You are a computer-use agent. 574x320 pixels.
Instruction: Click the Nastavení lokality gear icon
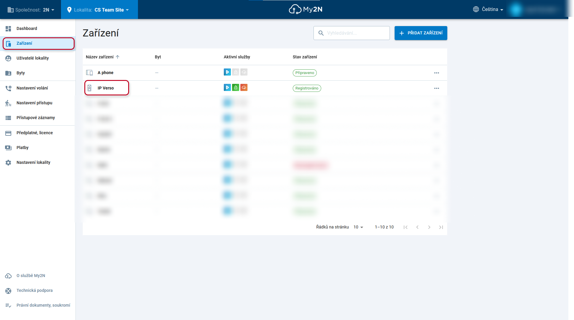pos(8,163)
